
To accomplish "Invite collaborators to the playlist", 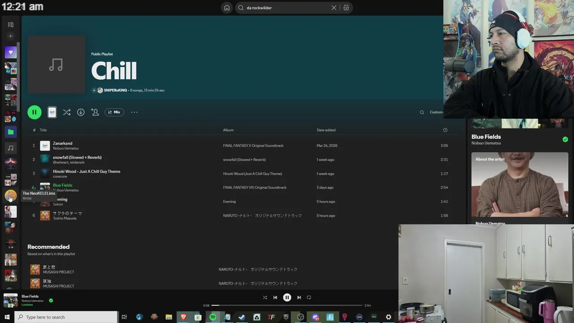I will click(x=95, y=112).
